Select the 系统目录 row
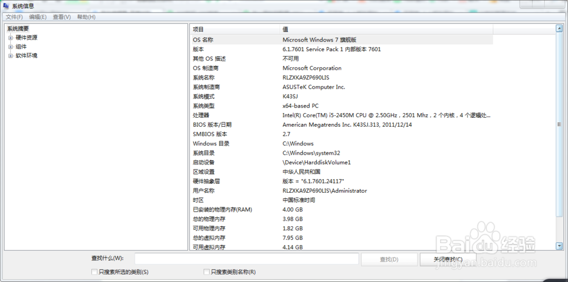 click(341, 153)
